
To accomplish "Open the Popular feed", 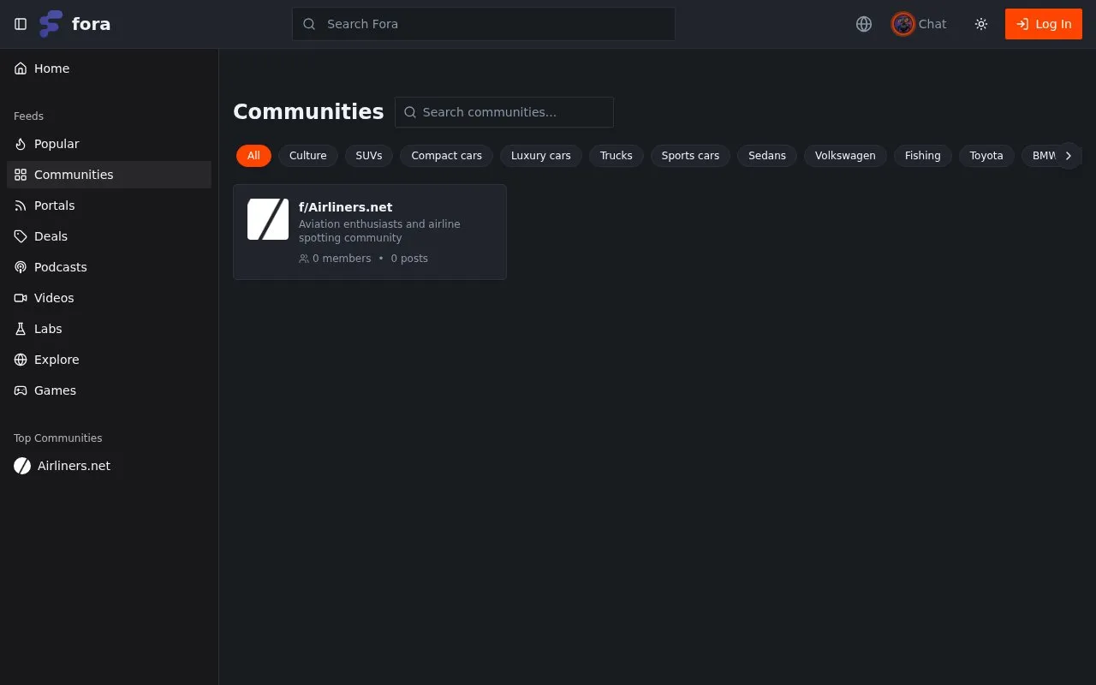I will tap(109, 144).
